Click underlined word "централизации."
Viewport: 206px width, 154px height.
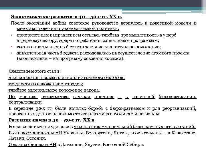tap(26, 102)
